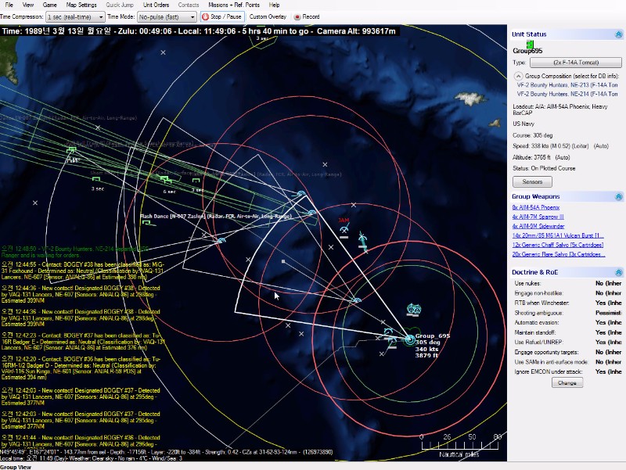The height and width of the screenshot is (470, 626).
Task: Open the Time Compression dropdown
Action: tap(74, 16)
